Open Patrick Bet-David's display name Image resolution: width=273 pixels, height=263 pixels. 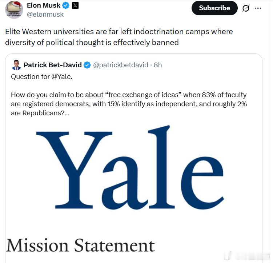pos(53,65)
